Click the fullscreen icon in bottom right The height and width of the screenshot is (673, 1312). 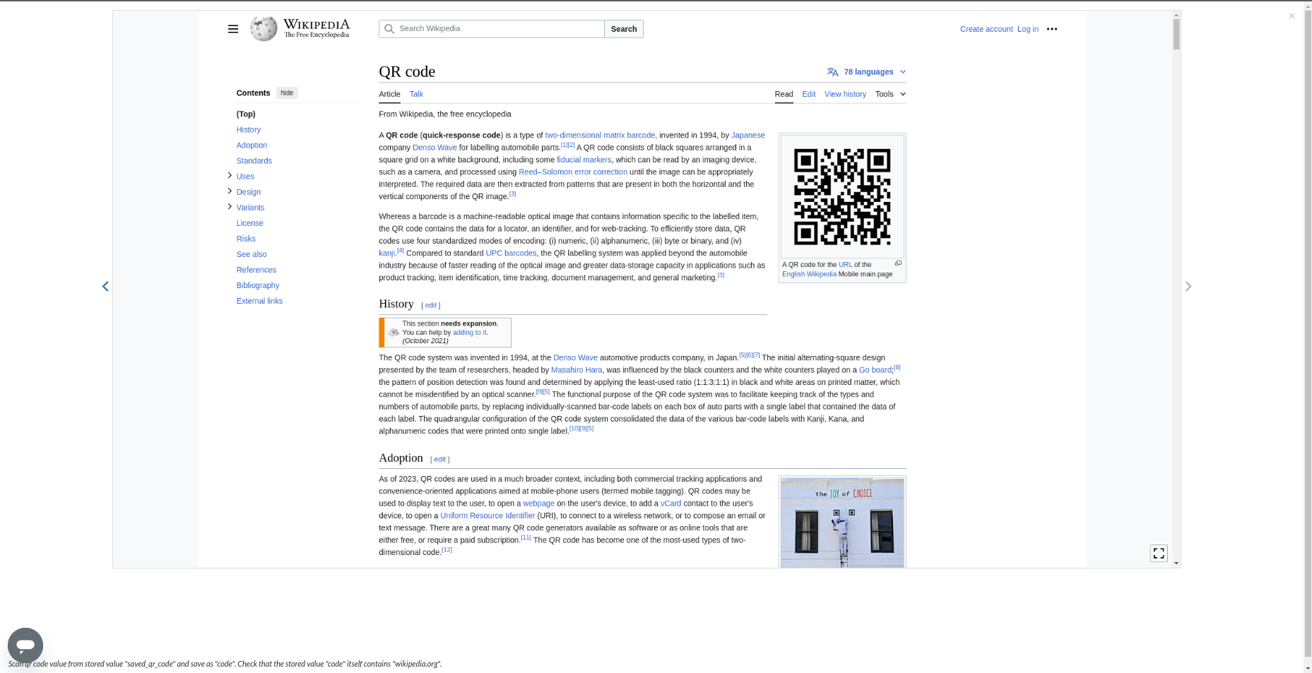coord(1159,554)
